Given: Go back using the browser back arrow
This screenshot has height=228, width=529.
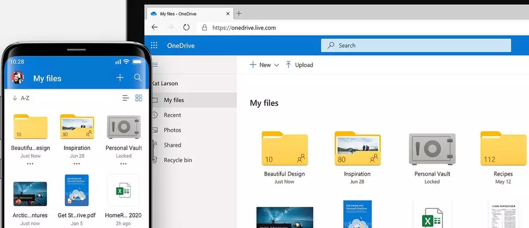Looking at the screenshot, I should point(154,28).
